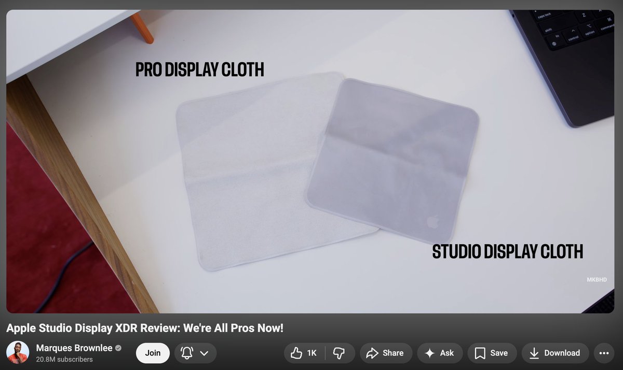Join the Marques Brownlee channel
Screen dimensions: 623x370
[153, 353]
